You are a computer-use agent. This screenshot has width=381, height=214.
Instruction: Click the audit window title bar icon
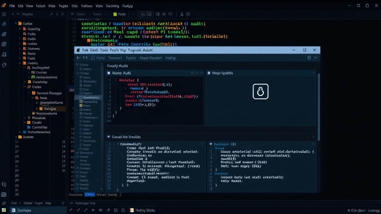click(78, 50)
